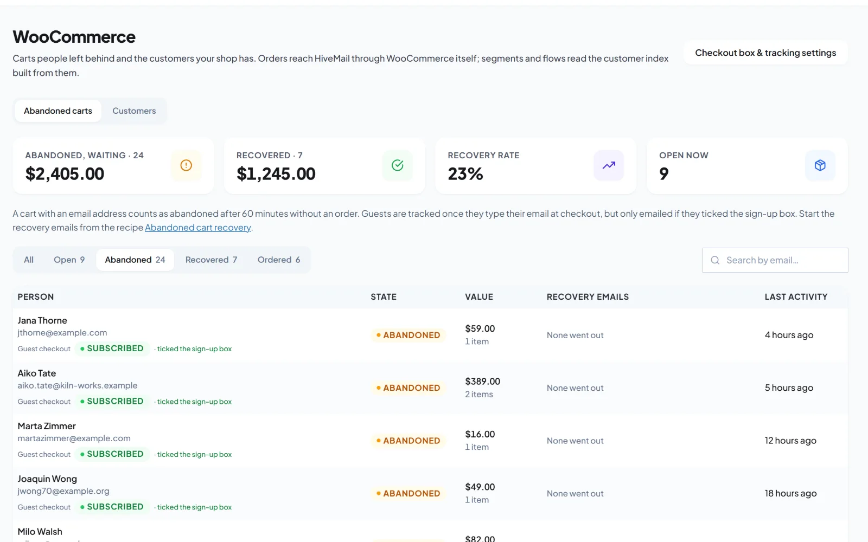The height and width of the screenshot is (542, 868).
Task: Click the $16.00 cart value
Action: (x=480, y=434)
